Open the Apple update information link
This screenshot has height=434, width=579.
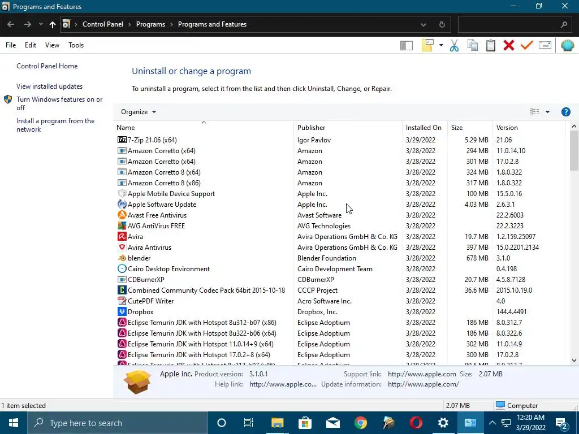tap(423, 384)
